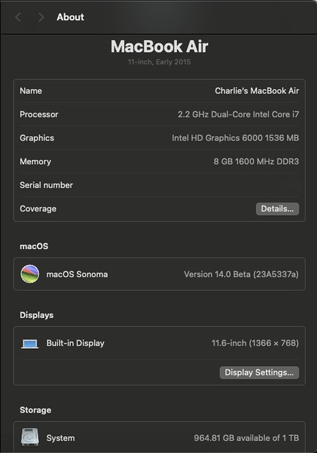Image resolution: width=317 pixels, height=453 pixels.
Task: Click the Built-in Display label
Action: pos(75,343)
